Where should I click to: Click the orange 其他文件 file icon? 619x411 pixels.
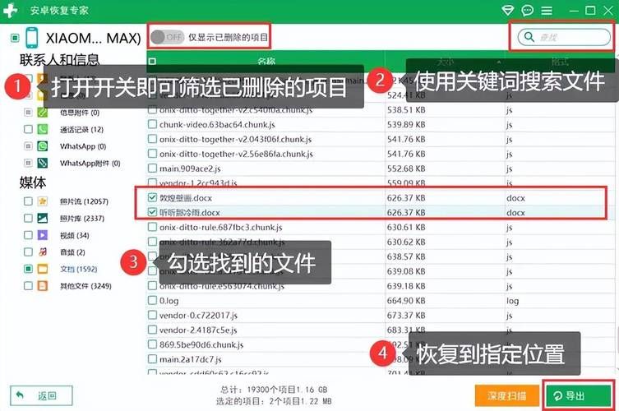(x=42, y=286)
